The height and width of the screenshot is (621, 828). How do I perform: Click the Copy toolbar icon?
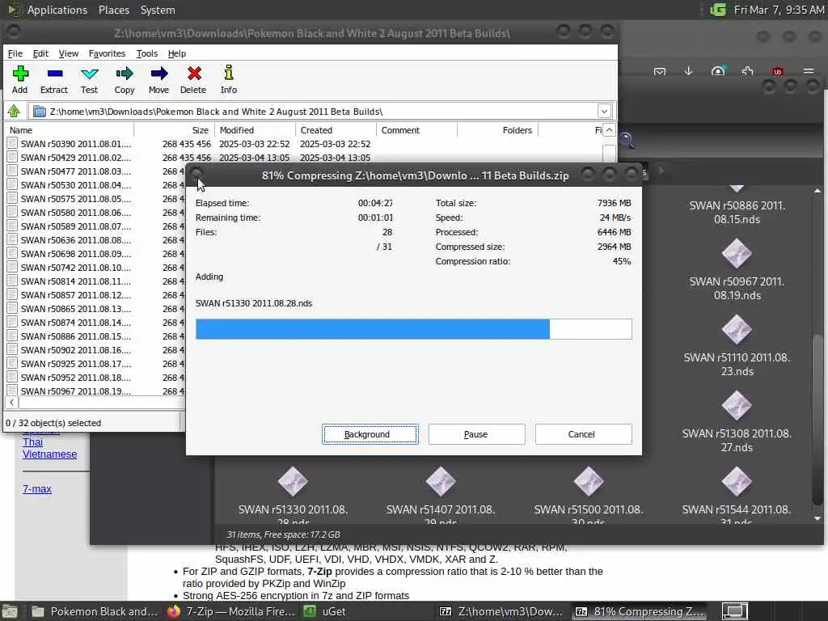click(125, 74)
